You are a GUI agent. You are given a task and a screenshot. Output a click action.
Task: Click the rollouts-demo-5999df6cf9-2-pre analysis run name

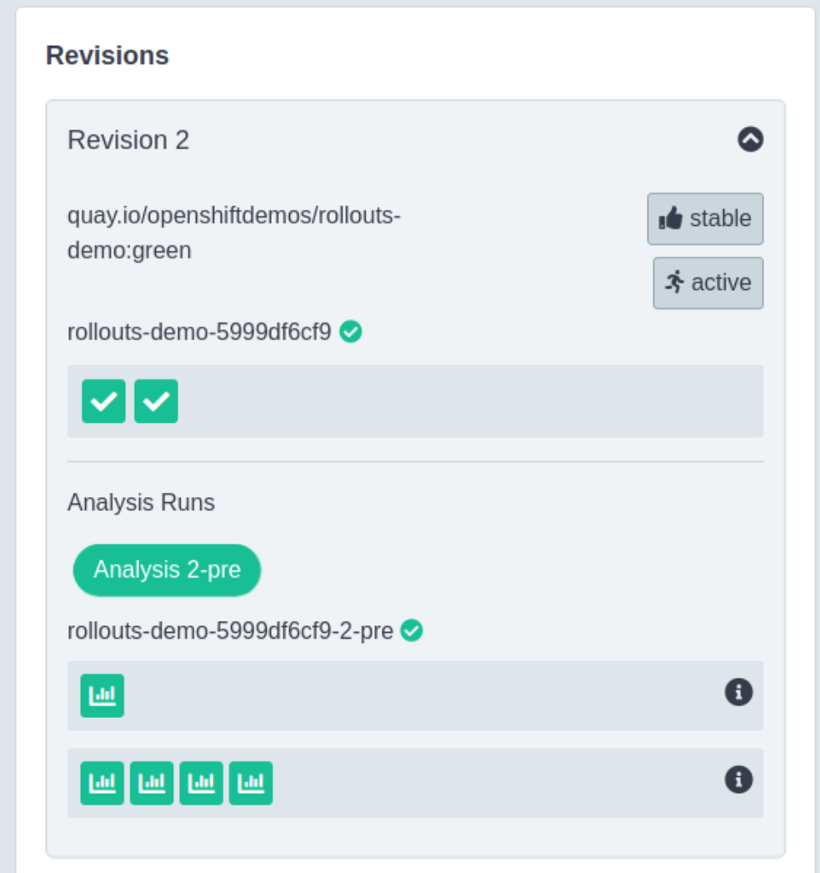pyautogui.click(x=230, y=631)
